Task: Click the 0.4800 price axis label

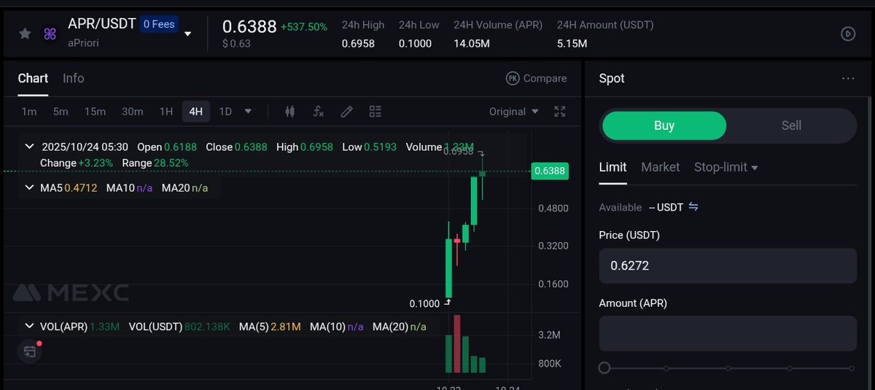Action: pos(553,208)
